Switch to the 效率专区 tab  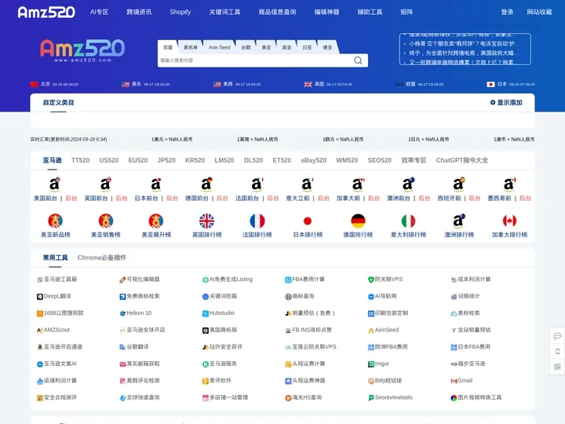click(x=414, y=160)
